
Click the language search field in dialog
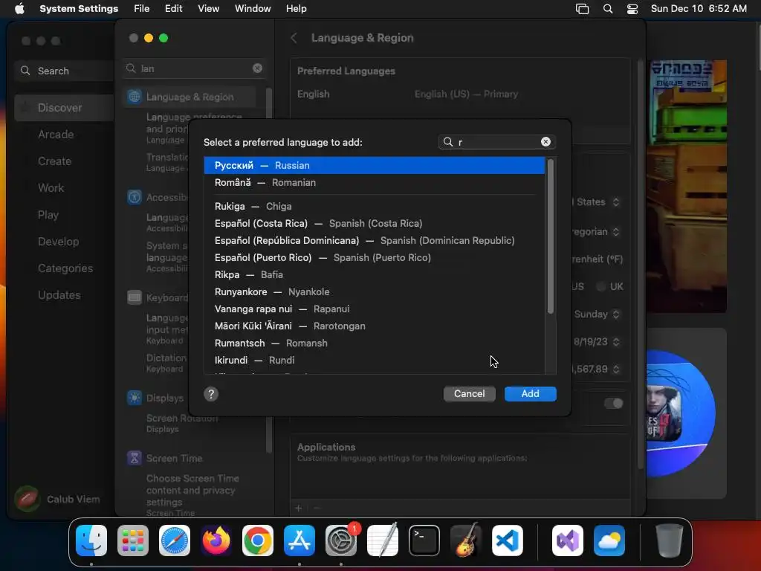click(x=497, y=142)
